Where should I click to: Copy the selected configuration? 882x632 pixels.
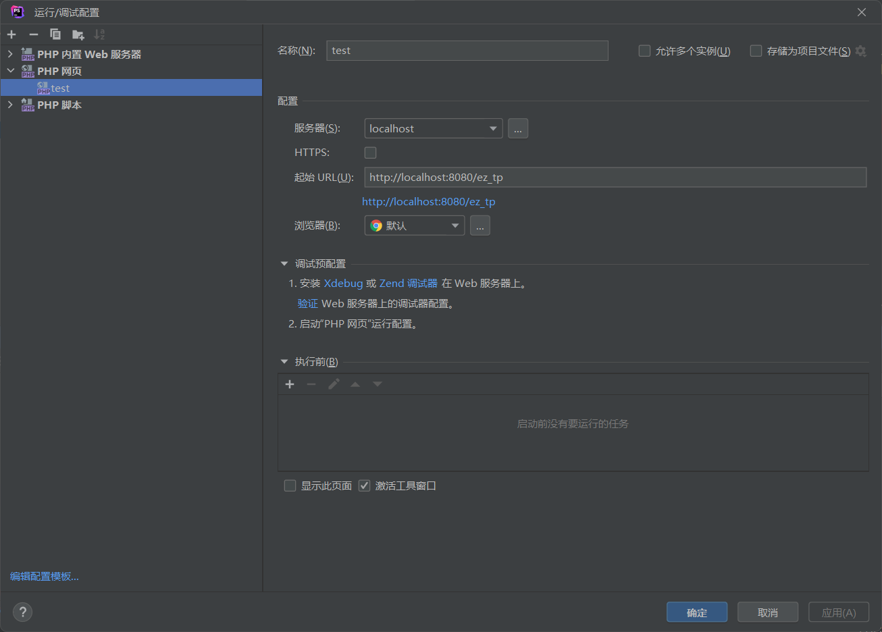55,34
